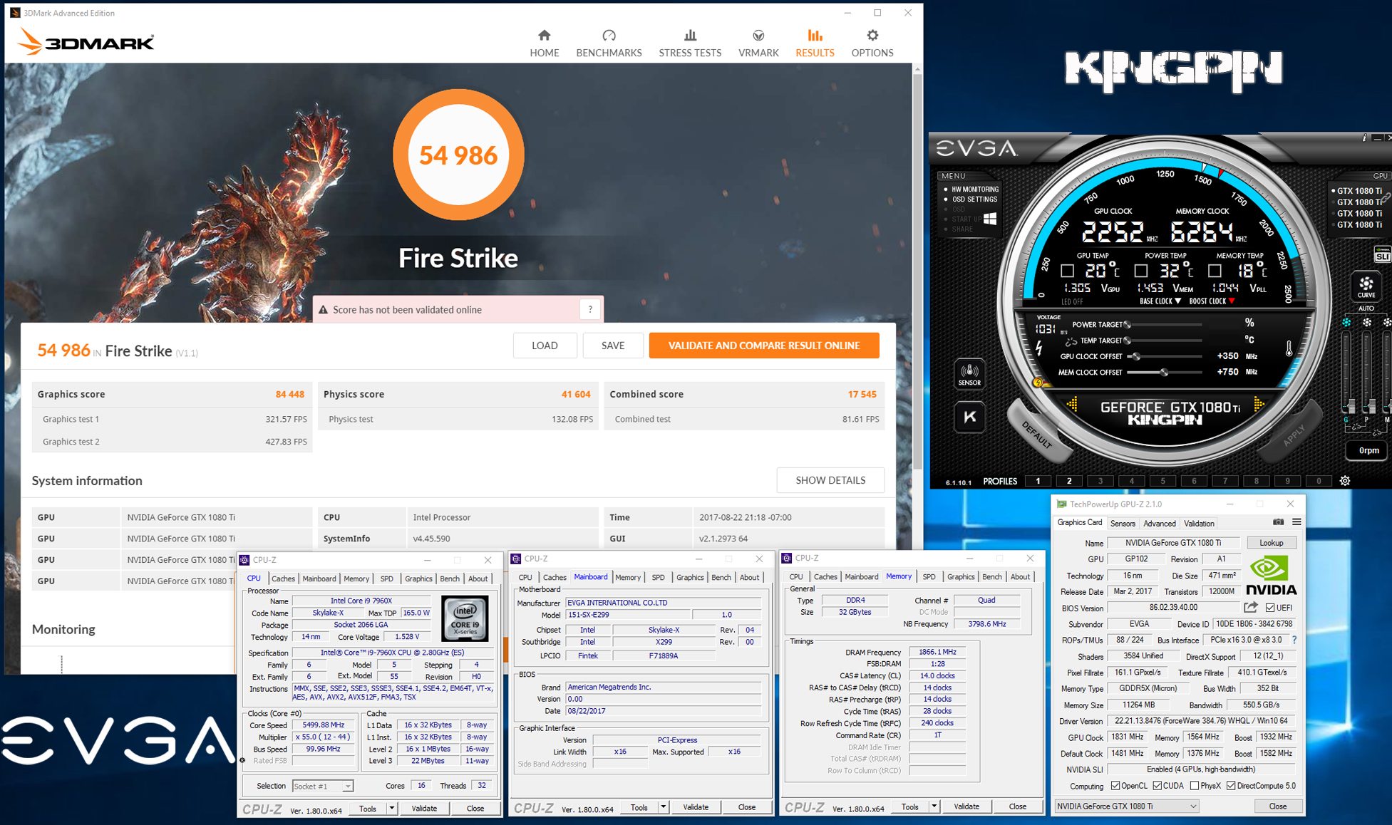Select HW MONITORING in EVGA menu
The width and height of the screenshot is (1392, 825).
tap(974, 190)
